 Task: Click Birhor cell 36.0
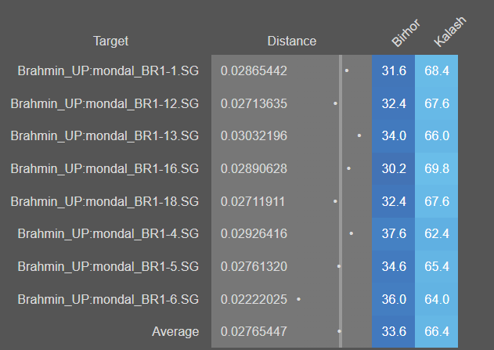pos(394,299)
